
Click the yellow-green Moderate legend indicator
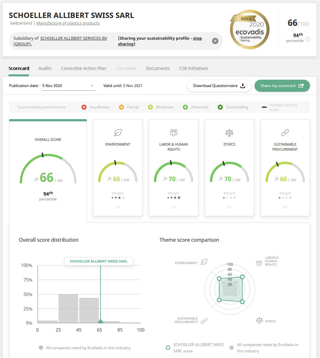150,107
